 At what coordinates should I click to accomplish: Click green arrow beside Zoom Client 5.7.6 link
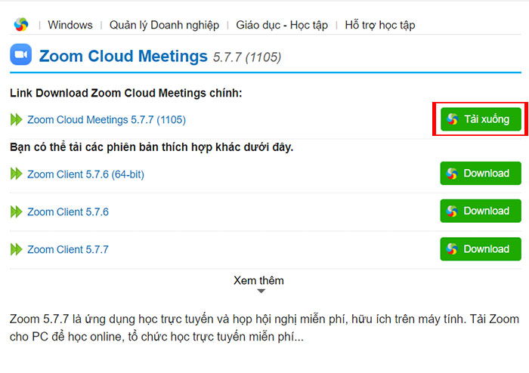tap(16, 211)
